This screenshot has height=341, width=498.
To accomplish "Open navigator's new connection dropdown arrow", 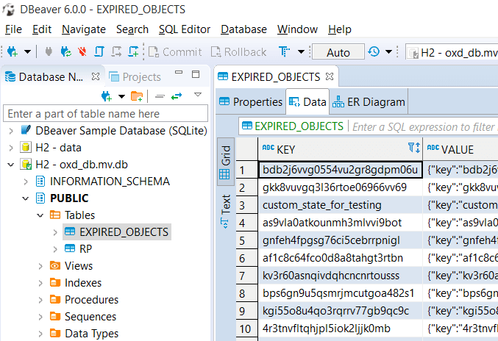I will [121, 96].
